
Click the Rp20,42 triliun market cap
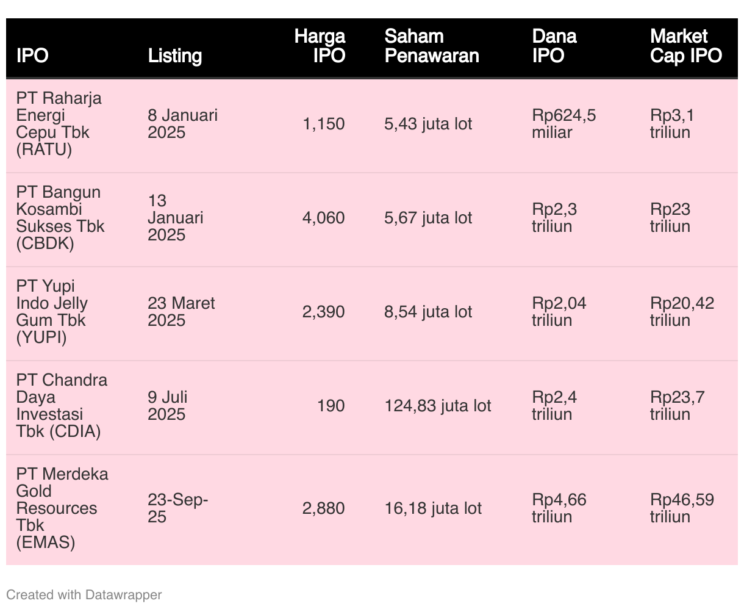click(682, 312)
